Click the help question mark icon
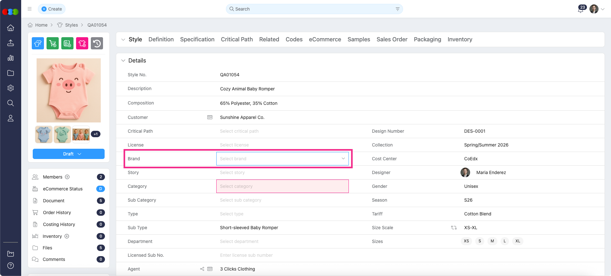Screen dimensions: 611x276 tap(11, 266)
